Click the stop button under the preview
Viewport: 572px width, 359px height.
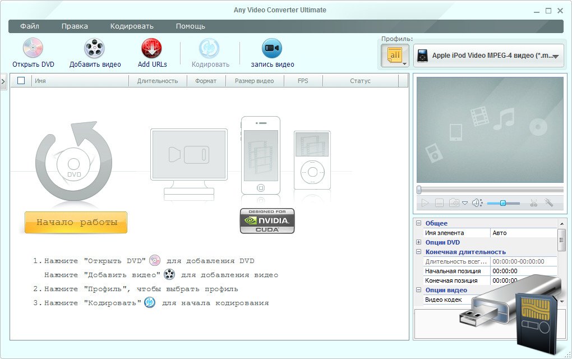coord(439,203)
